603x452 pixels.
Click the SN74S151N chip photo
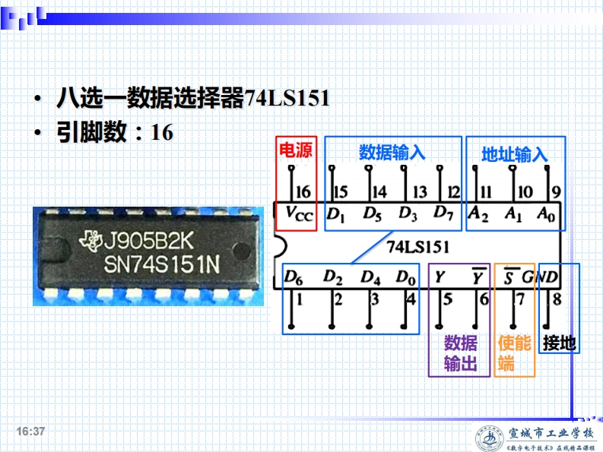(148, 254)
